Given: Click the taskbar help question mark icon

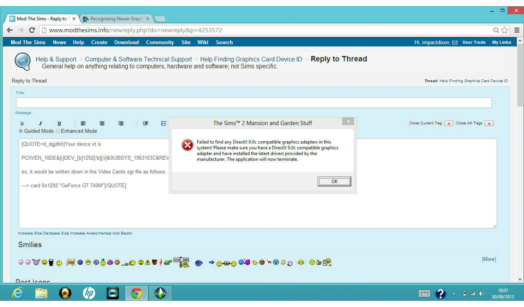Looking at the screenshot, I should click(440, 293).
